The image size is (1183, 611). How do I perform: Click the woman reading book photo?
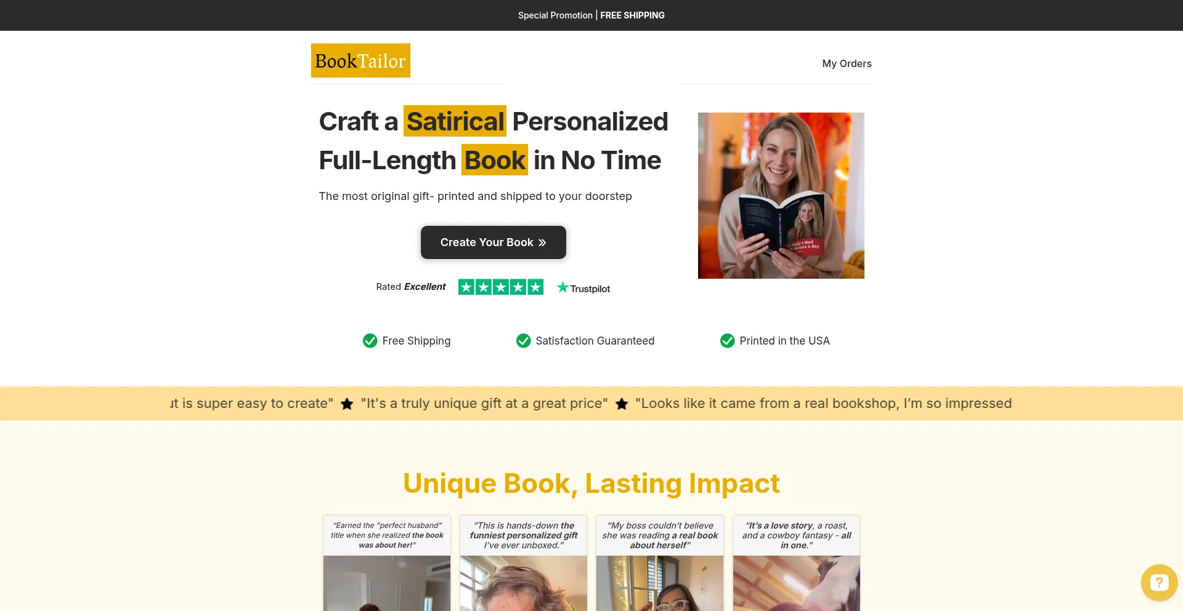coord(781,196)
